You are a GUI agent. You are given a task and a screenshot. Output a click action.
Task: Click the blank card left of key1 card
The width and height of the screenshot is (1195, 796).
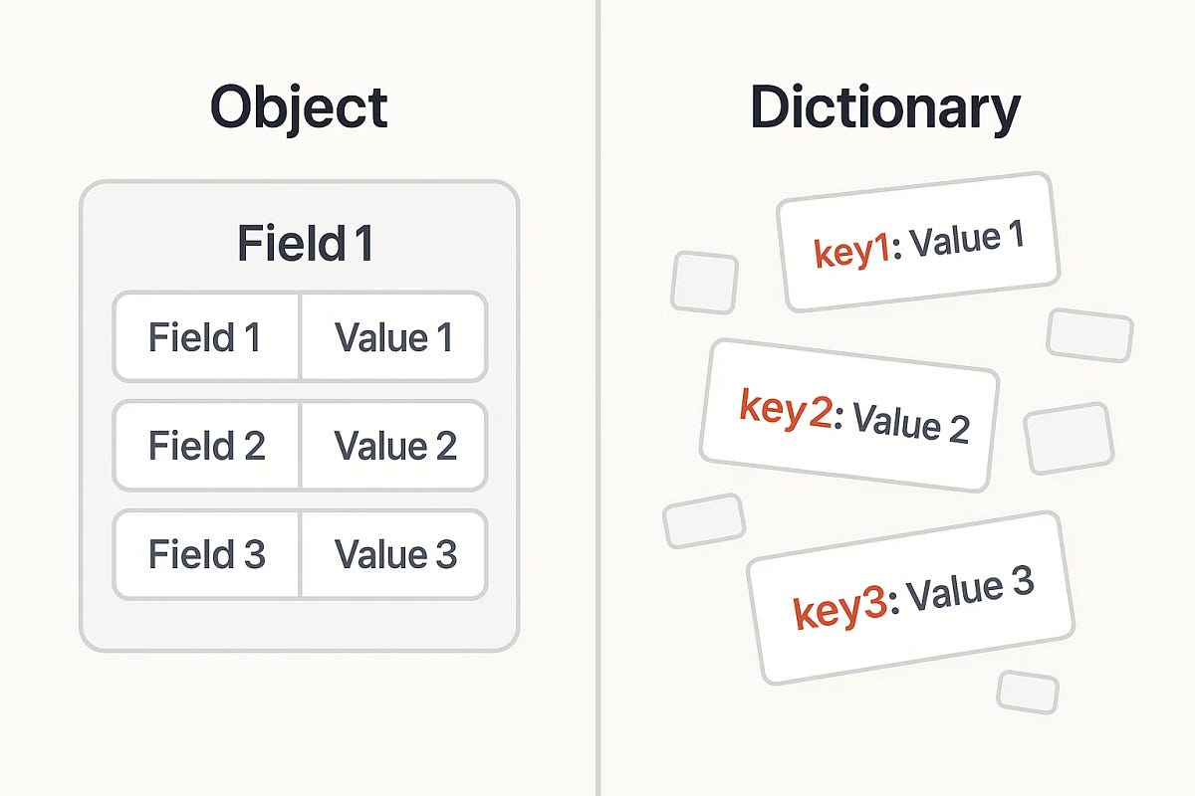(704, 283)
